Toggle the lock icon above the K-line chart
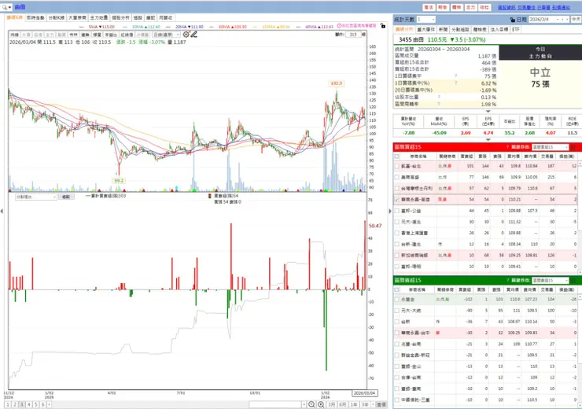 (383, 26)
